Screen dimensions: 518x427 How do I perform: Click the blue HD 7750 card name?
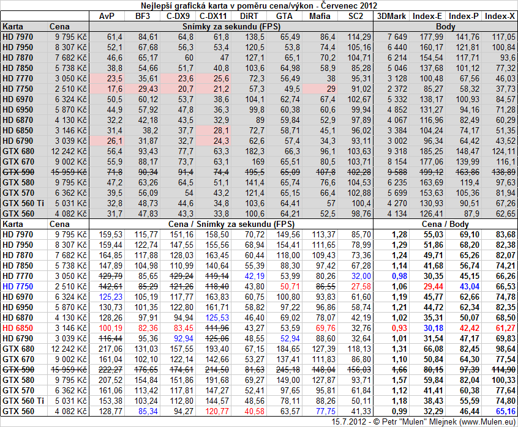18,287
